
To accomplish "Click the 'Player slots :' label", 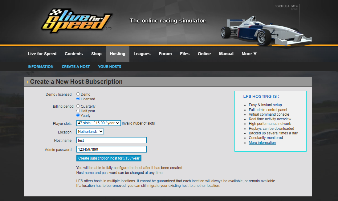I will point(63,123).
